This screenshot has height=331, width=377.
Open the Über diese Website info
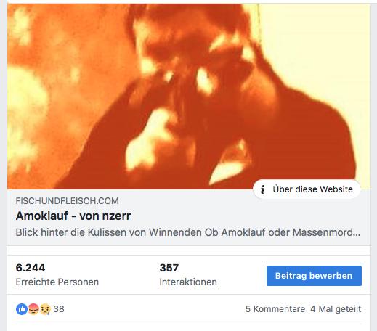click(307, 189)
